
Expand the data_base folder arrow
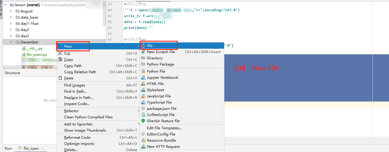click(x=11, y=17)
